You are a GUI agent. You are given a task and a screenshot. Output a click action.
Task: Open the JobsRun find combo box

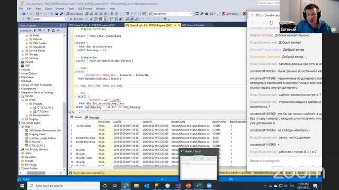click(173, 14)
